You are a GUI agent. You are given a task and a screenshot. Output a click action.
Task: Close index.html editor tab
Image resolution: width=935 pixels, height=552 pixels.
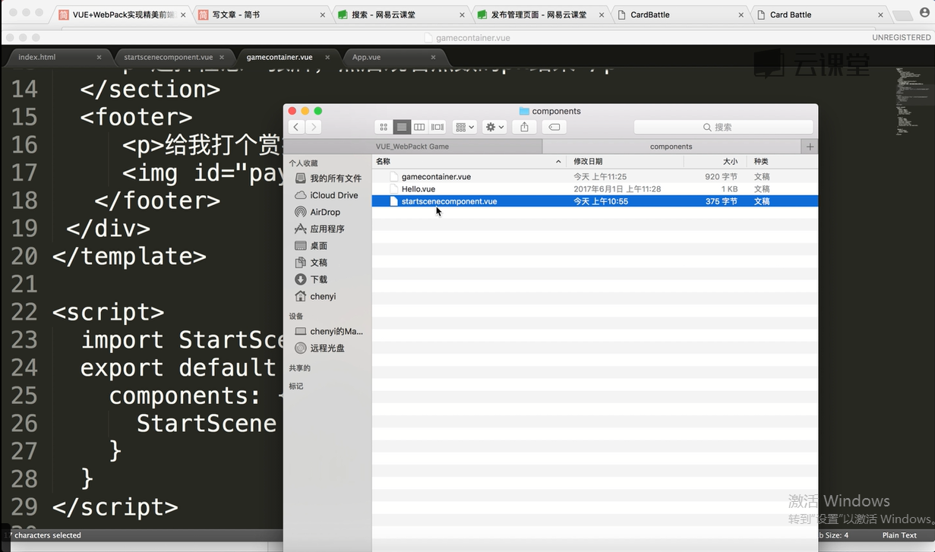[99, 57]
